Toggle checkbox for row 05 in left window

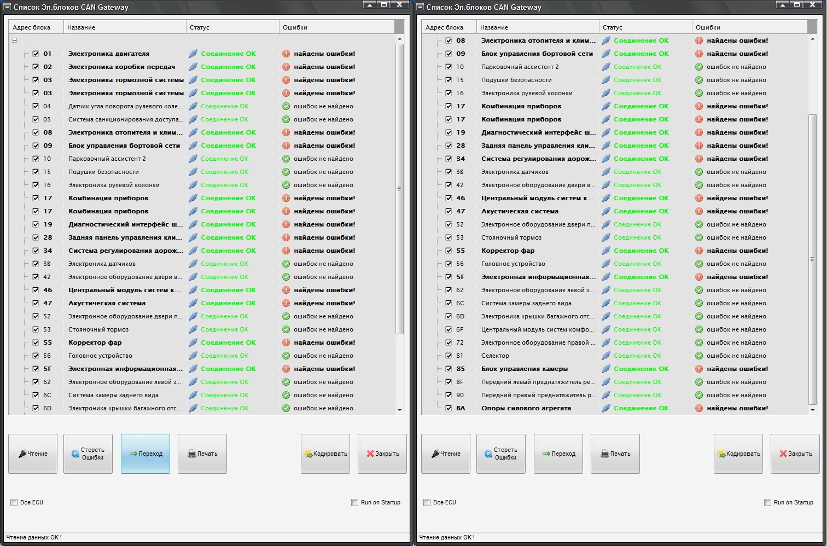click(36, 119)
